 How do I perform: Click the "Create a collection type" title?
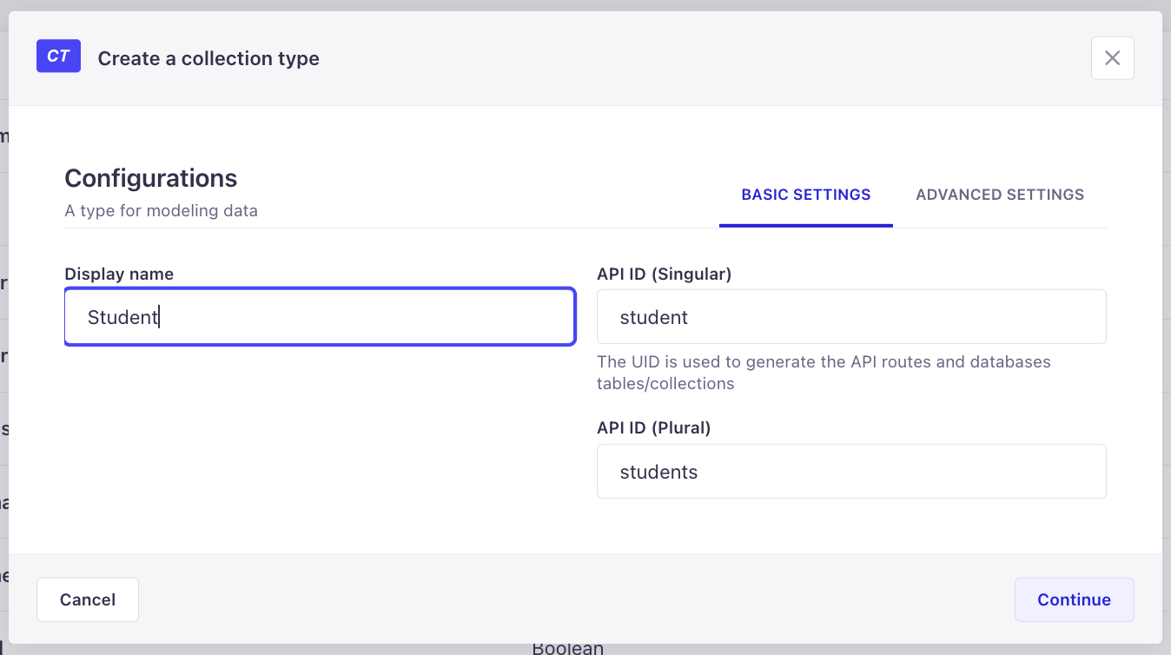point(208,59)
